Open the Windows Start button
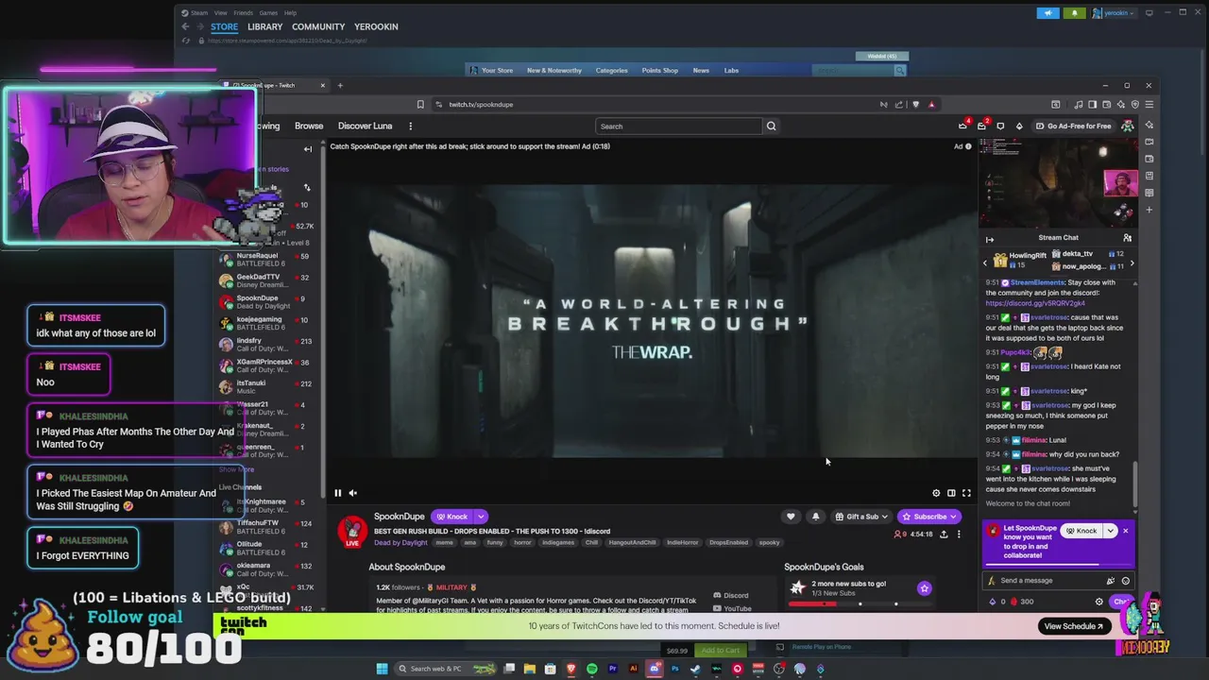 coord(382,669)
